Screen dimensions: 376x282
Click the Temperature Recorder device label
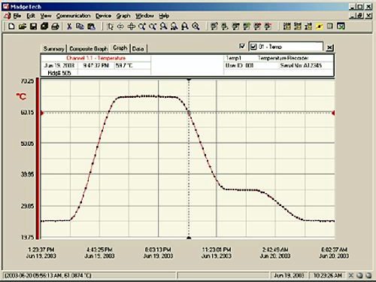(x=283, y=58)
